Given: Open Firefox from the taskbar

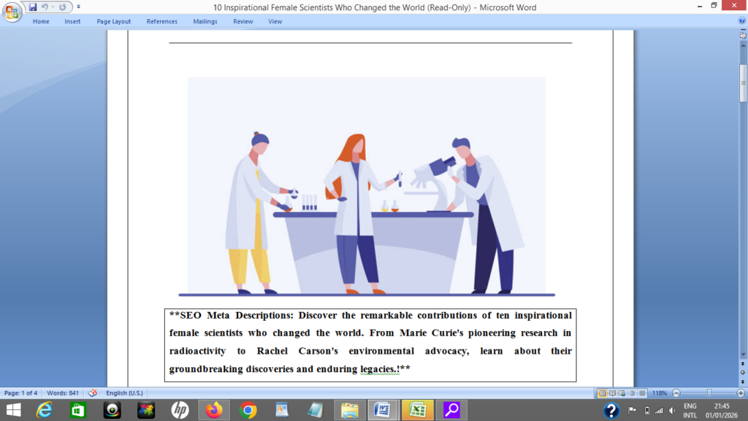Looking at the screenshot, I should coord(213,410).
